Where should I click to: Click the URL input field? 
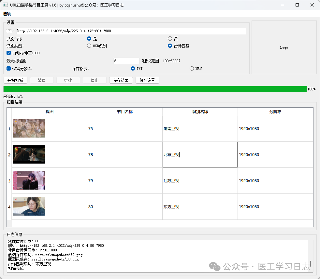coord(131,31)
